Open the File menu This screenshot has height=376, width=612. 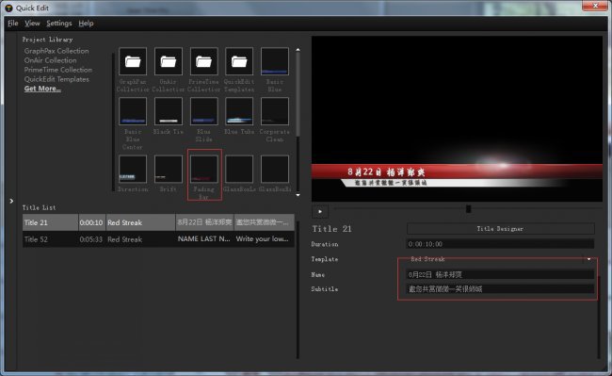click(13, 24)
